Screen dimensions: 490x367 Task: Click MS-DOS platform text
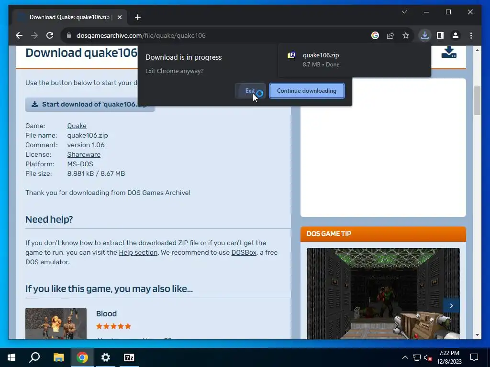80,164
